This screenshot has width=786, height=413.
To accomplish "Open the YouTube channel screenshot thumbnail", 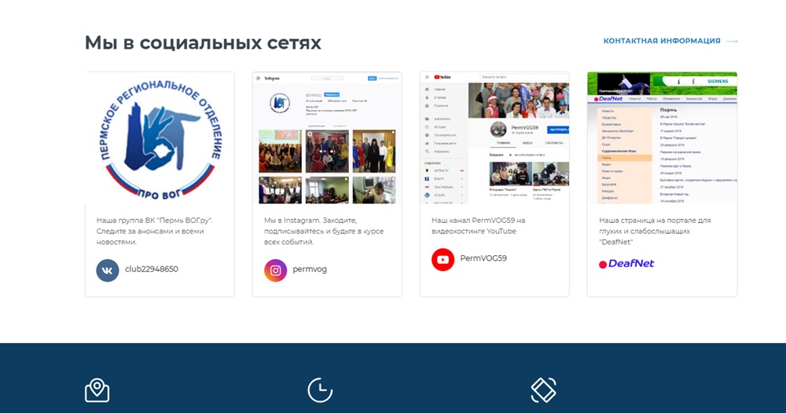I will 494,138.
